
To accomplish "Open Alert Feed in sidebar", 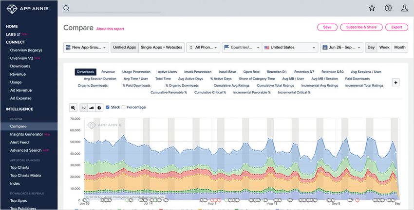I will point(19,142).
